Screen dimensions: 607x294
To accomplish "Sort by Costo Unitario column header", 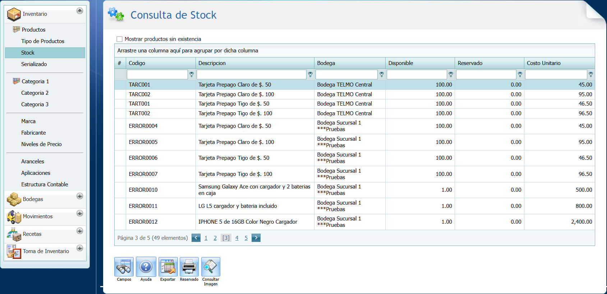I will pos(560,63).
